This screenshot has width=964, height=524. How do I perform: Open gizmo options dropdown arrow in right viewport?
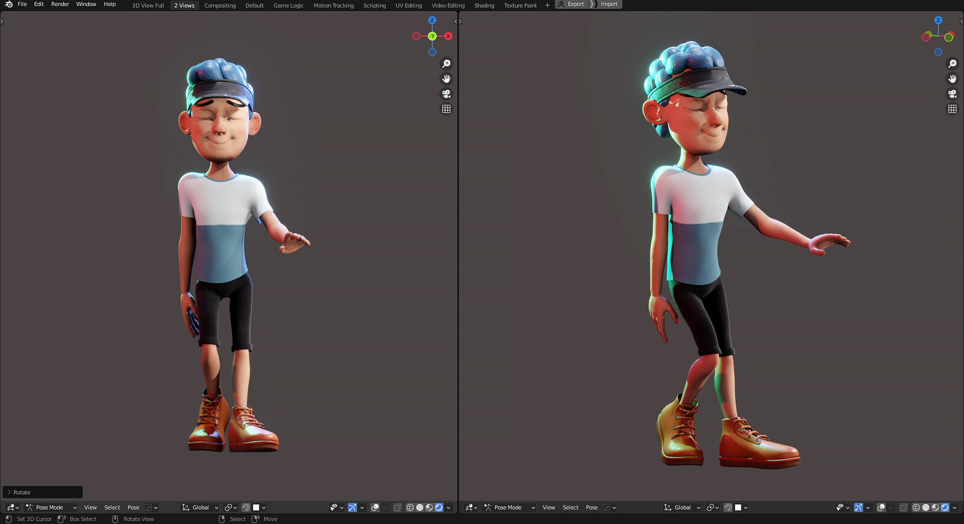(x=868, y=508)
